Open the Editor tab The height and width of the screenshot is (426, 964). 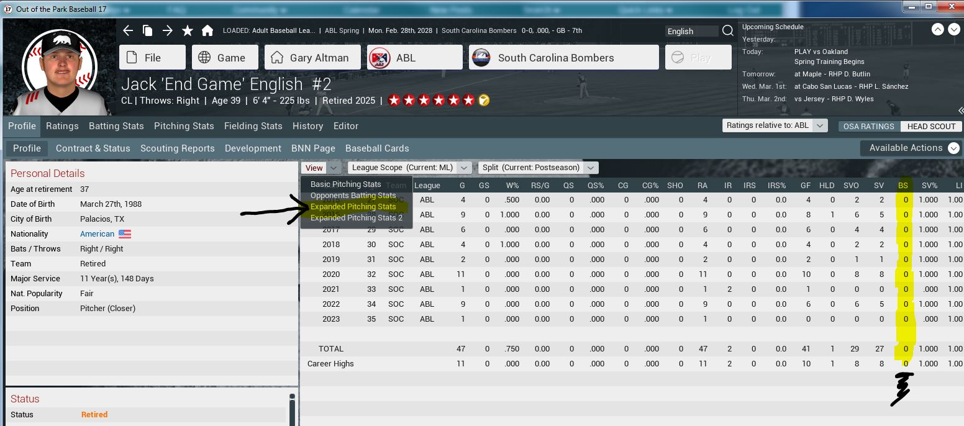tap(346, 126)
